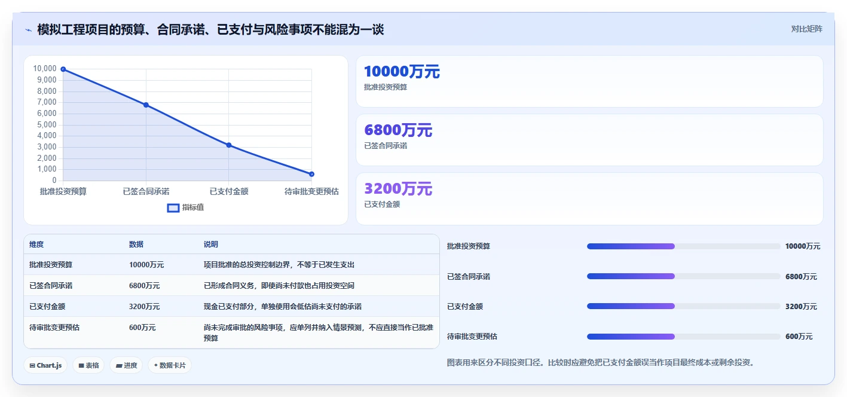The width and height of the screenshot is (847, 397).
Task: Click the 批准投资预算 caption under 10000万元 card
Action: 386,87
